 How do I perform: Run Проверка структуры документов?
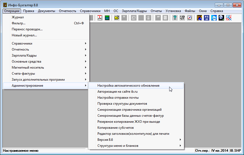[x=136, y=104]
